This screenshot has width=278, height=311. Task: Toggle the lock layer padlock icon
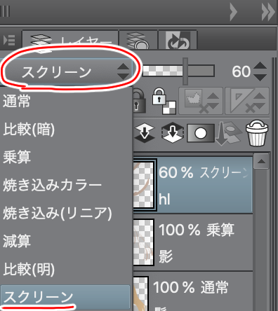tap(140, 101)
